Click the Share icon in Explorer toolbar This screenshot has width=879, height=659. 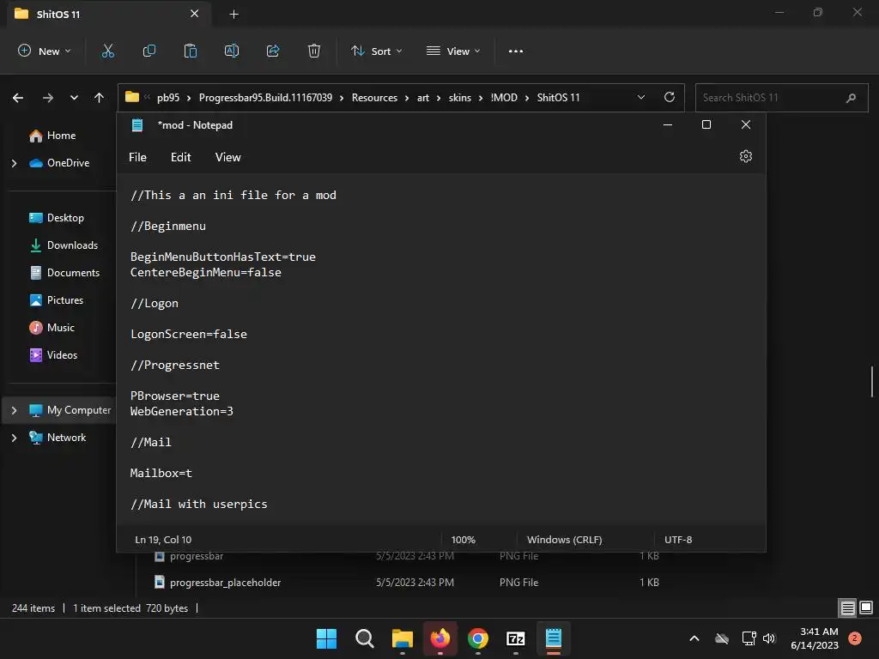[273, 51]
